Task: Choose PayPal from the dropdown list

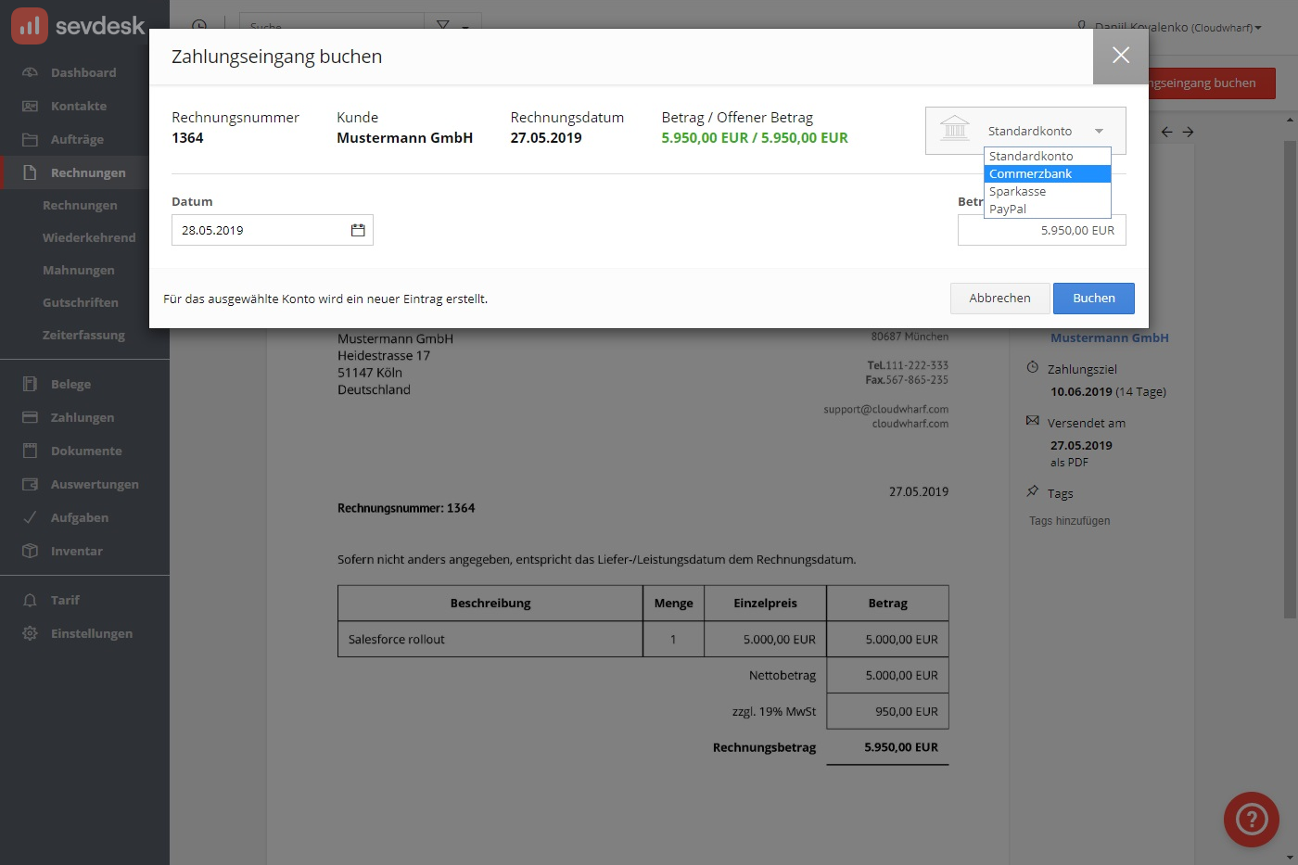Action: tap(1048, 209)
